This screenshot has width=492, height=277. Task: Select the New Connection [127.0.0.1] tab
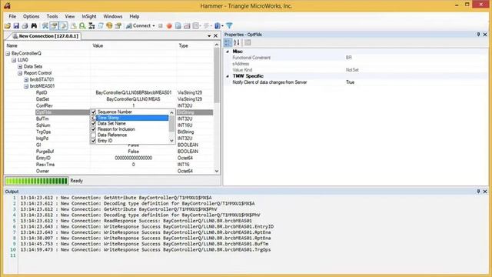click(46, 36)
